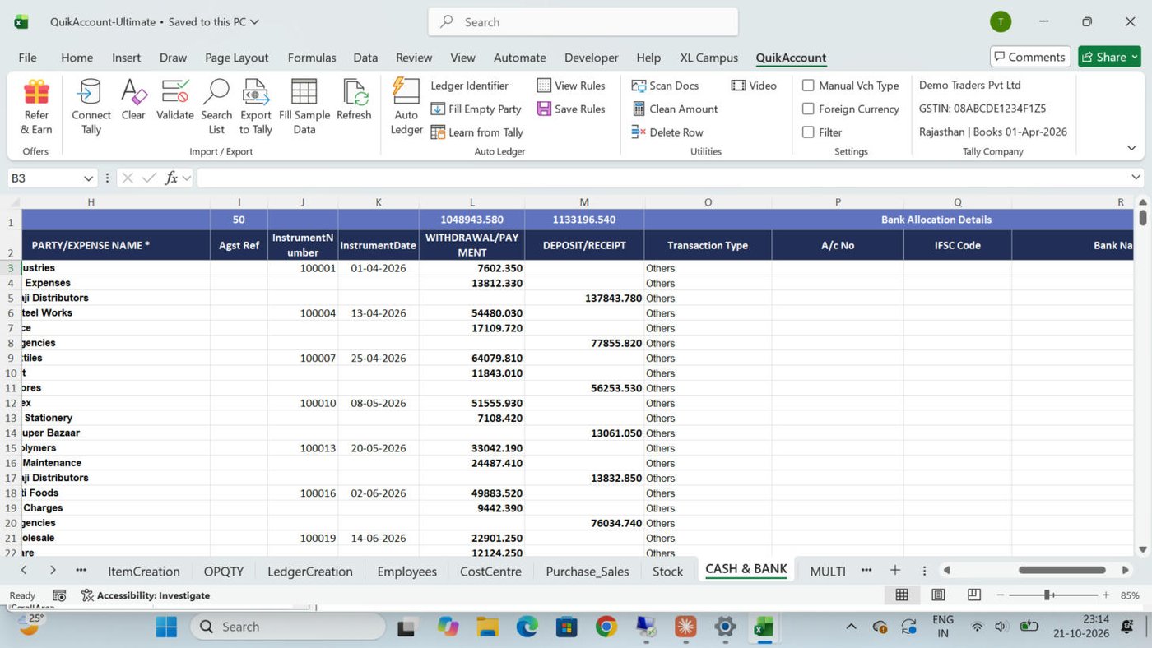Open the Comments pane
The width and height of the screenshot is (1152, 648).
click(x=1030, y=57)
